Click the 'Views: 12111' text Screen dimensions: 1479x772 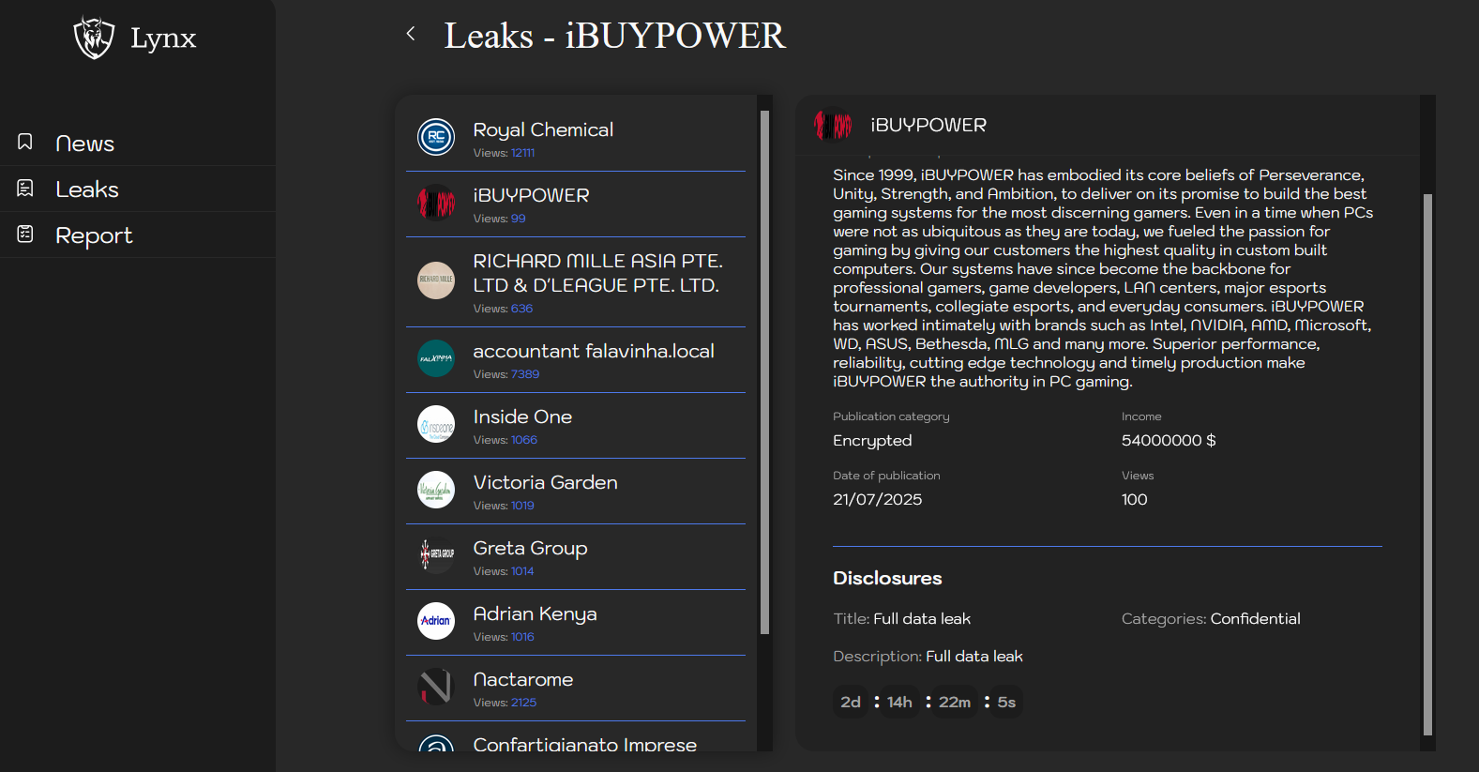pyautogui.click(x=504, y=153)
